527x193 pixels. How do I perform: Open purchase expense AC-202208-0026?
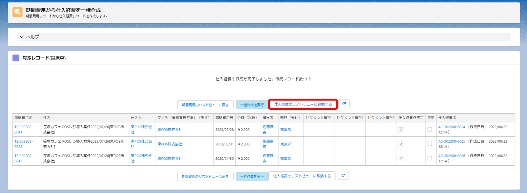[x=452, y=156]
